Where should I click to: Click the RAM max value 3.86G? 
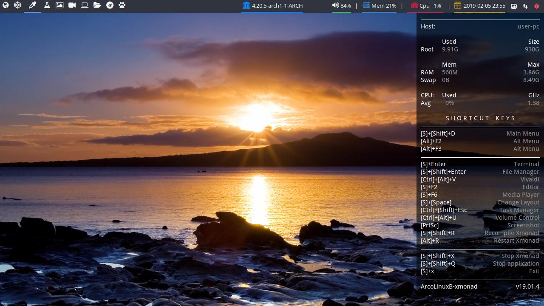[x=531, y=72]
